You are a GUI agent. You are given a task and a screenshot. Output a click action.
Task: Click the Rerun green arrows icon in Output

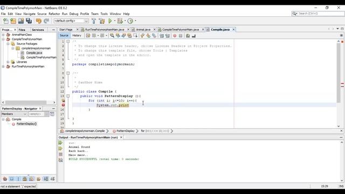pos(60,143)
